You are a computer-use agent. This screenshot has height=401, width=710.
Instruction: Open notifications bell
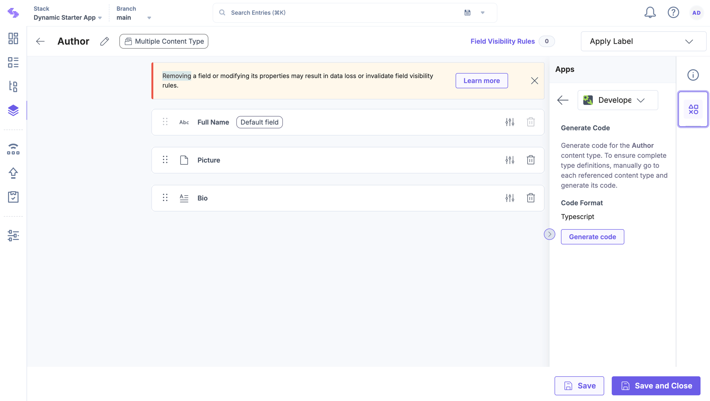pos(650,12)
